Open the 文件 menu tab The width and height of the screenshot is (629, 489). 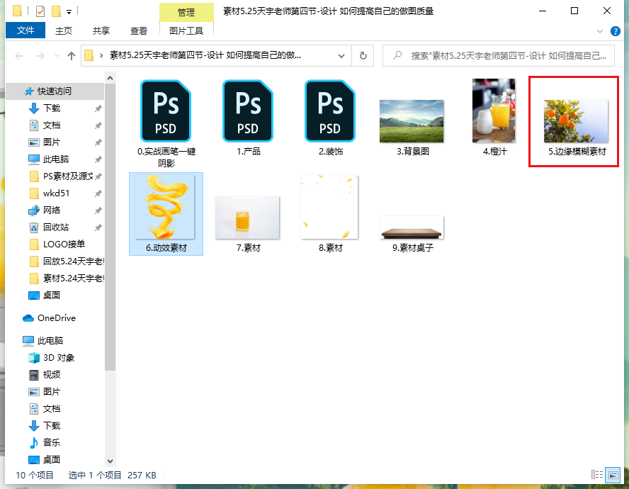point(25,30)
